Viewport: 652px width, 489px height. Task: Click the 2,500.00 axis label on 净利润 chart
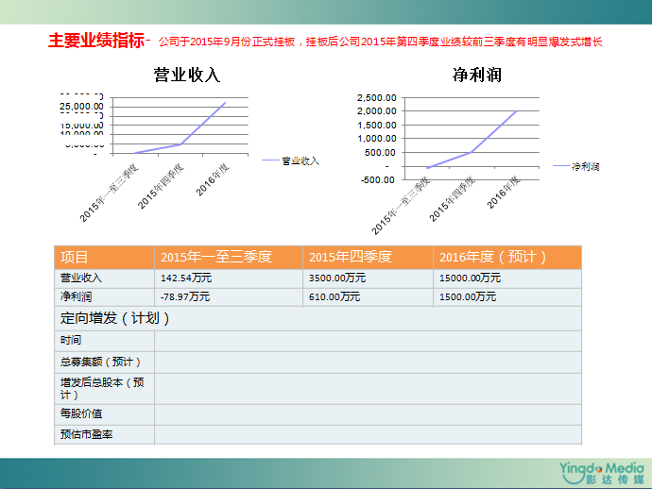[x=376, y=98]
